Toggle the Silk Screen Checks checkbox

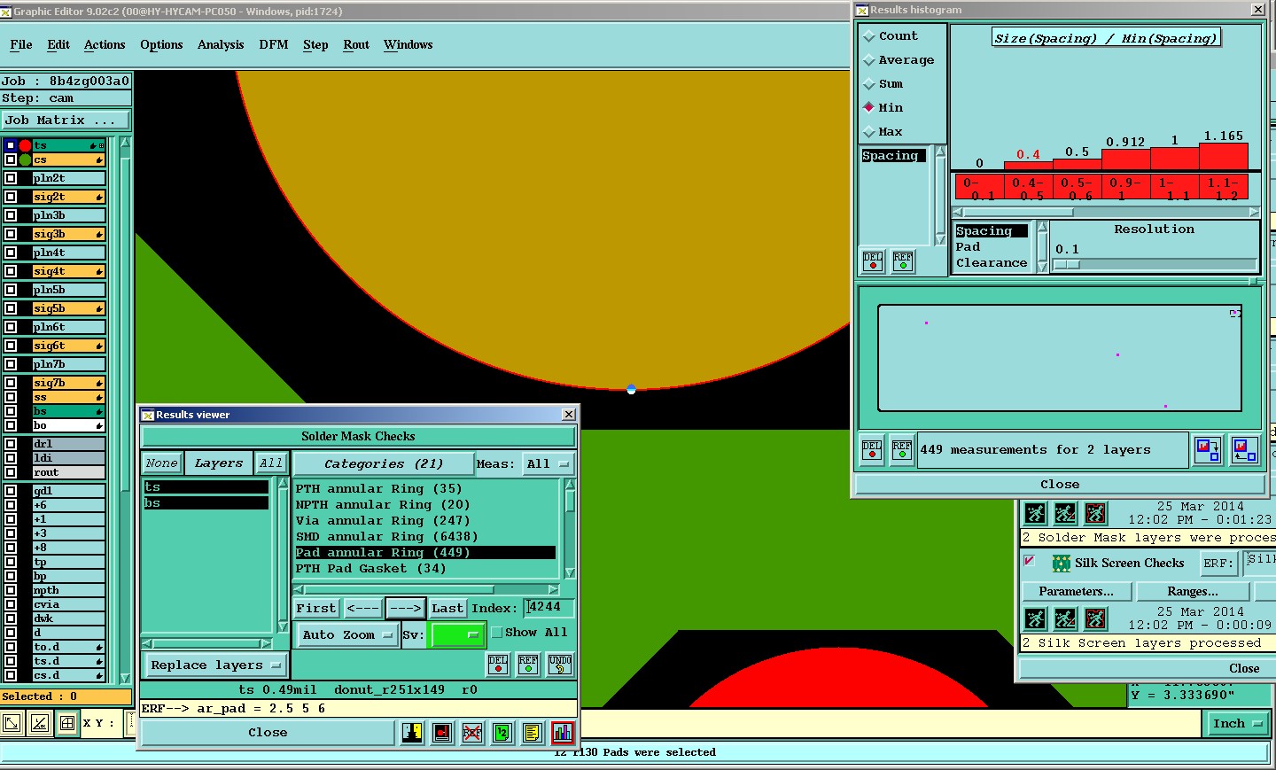pyautogui.click(x=1029, y=561)
